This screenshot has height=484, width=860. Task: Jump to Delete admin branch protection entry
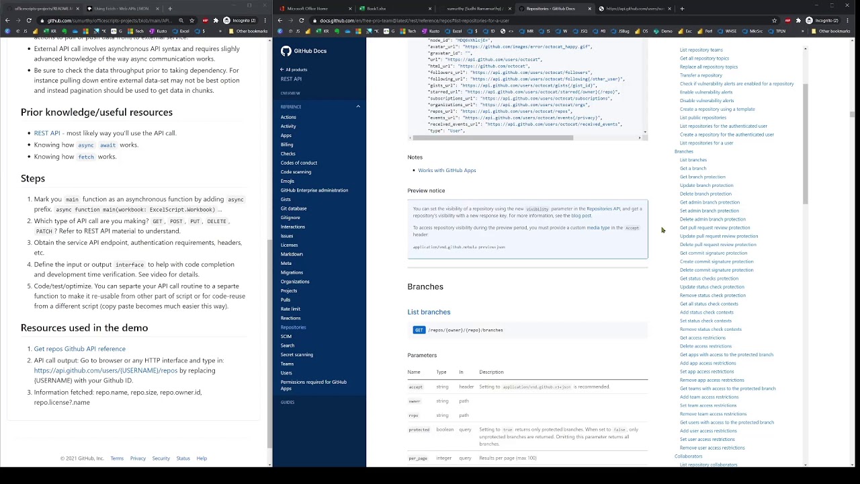click(713, 219)
